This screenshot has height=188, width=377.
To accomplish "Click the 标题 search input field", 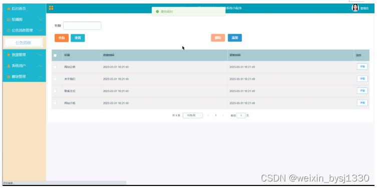I will (82, 26).
